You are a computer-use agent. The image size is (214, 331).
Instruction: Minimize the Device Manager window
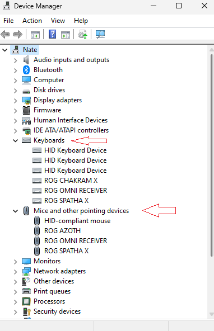click(x=153, y=6)
